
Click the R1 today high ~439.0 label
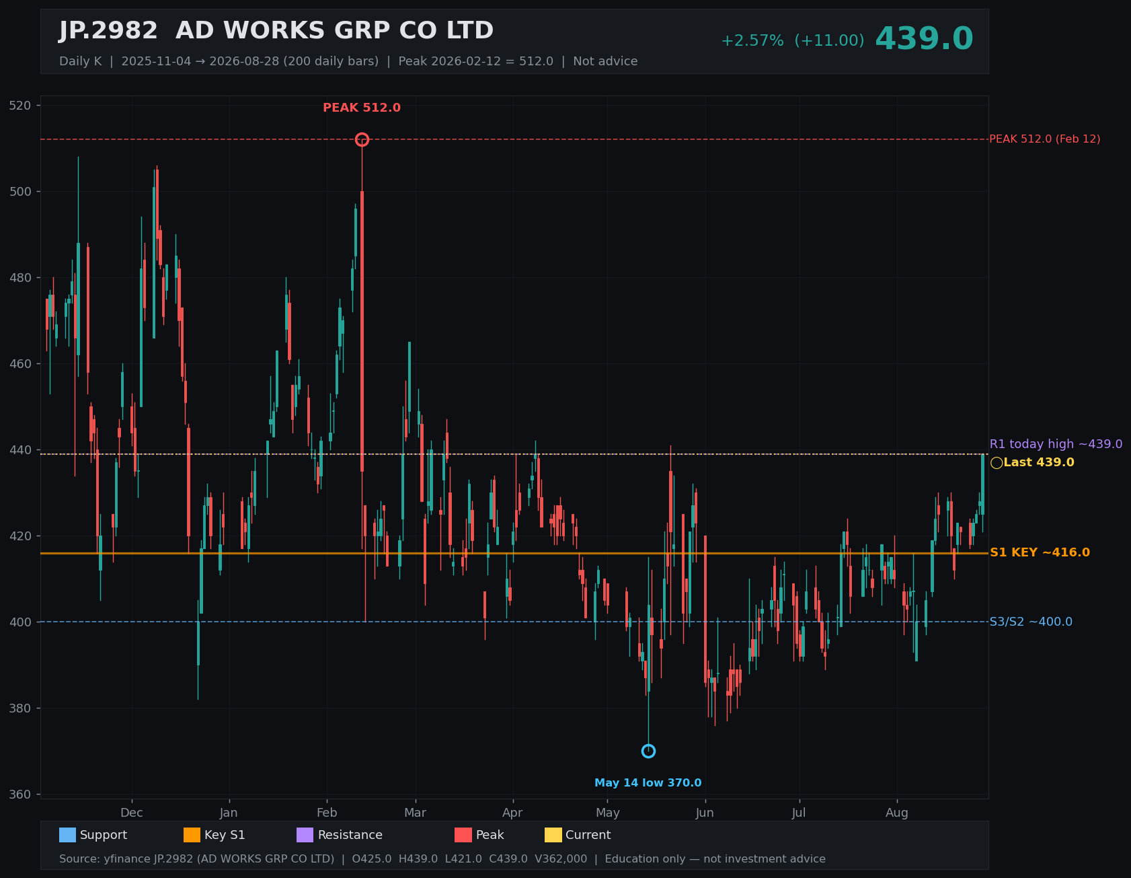1056,444
